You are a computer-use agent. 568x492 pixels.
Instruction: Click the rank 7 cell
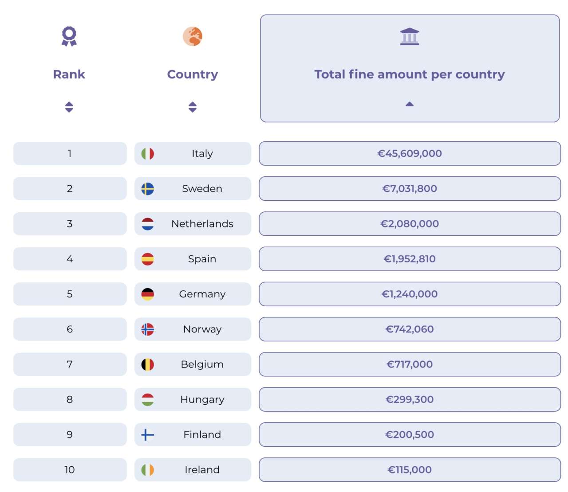pyautogui.click(x=70, y=364)
